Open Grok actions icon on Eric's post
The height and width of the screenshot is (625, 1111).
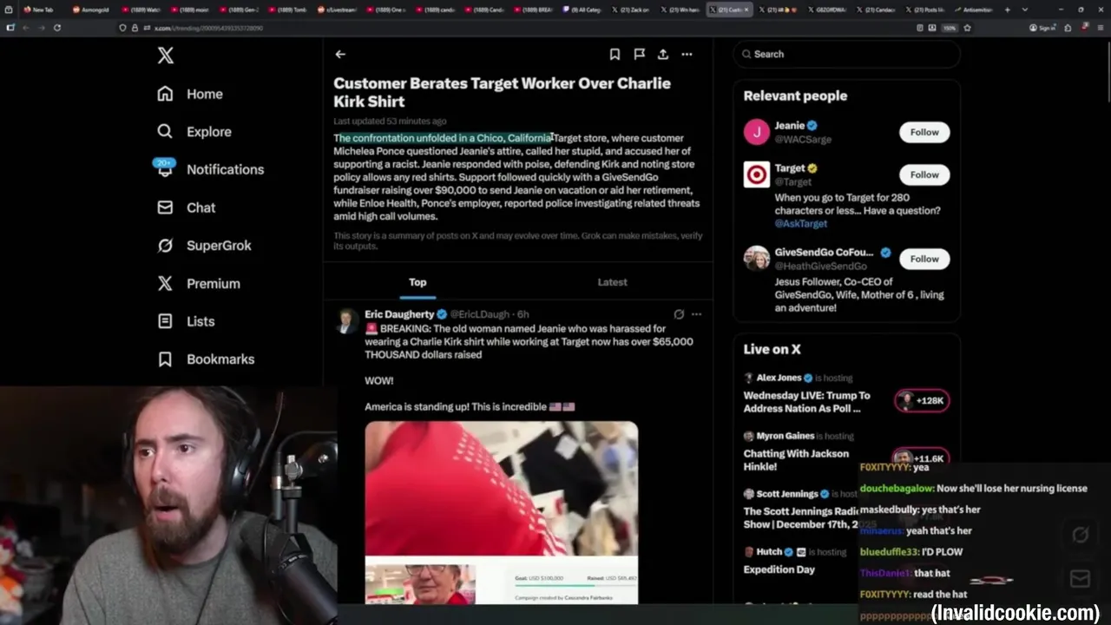tap(679, 314)
